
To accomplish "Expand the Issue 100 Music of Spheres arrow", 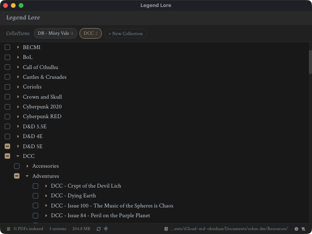I will (x=46, y=206).
